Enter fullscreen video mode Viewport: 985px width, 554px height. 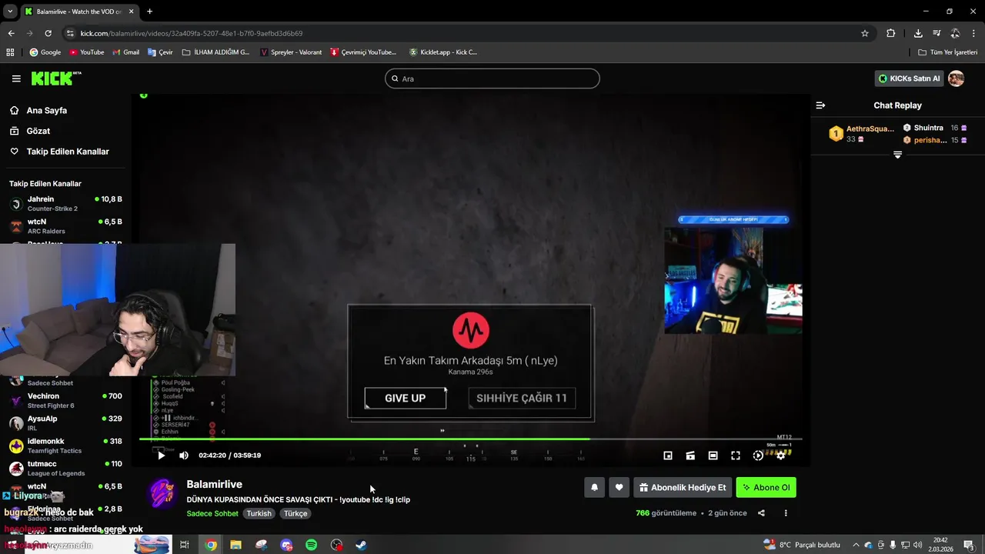736,456
